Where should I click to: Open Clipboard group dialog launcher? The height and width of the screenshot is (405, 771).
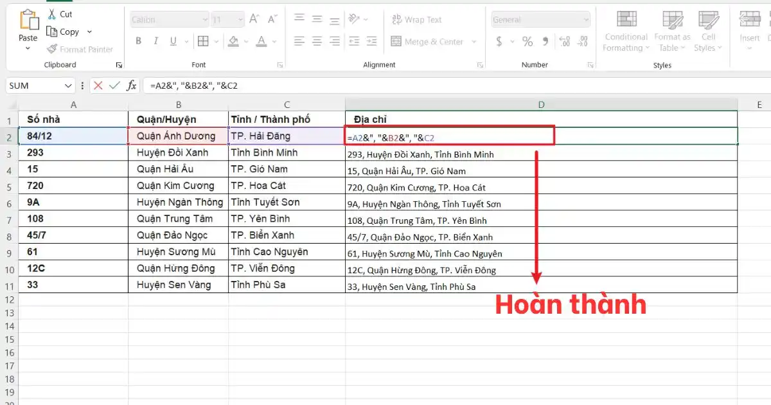(x=119, y=65)
